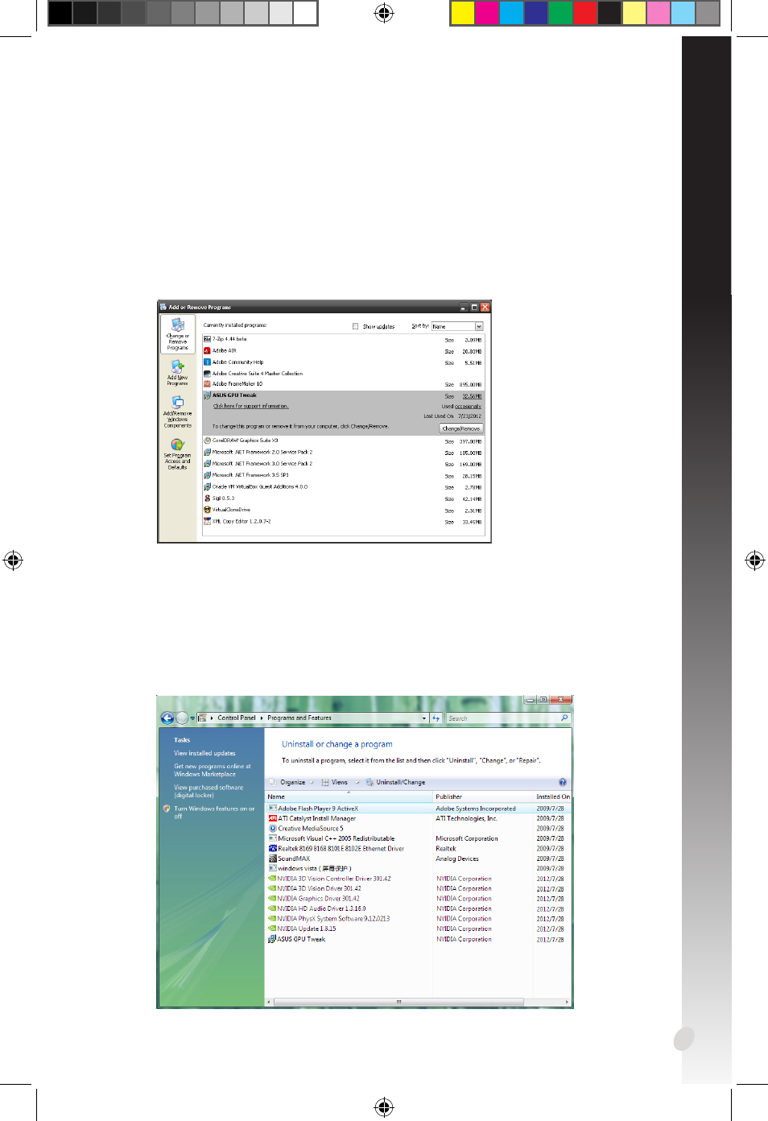Open Add New Programs sidebar icon

pos(178,366)
